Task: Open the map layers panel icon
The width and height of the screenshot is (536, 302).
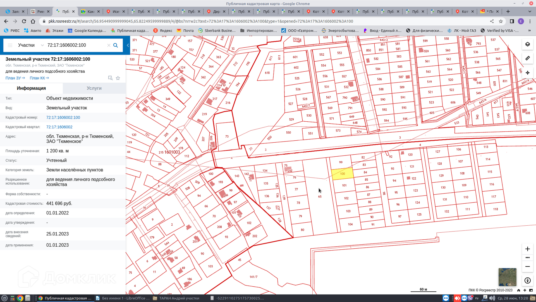Action: (x=527, y=44)
